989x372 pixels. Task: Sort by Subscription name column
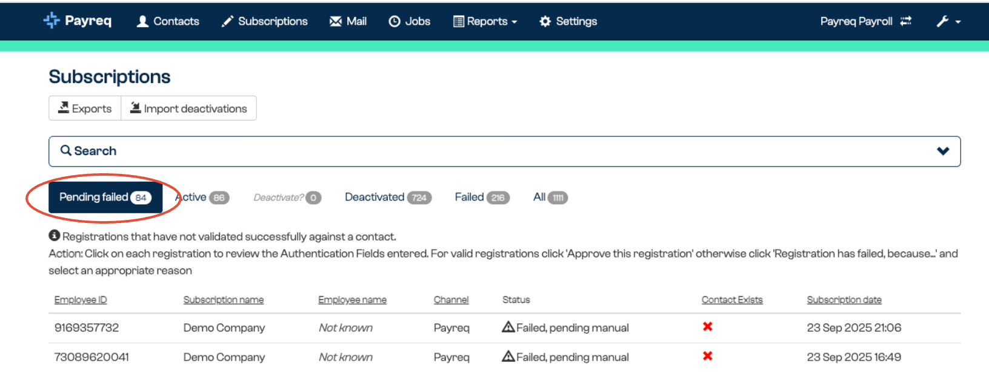[x=224, y=300]
